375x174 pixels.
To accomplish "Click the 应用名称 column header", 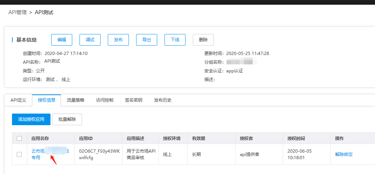I will pos(40,139).
